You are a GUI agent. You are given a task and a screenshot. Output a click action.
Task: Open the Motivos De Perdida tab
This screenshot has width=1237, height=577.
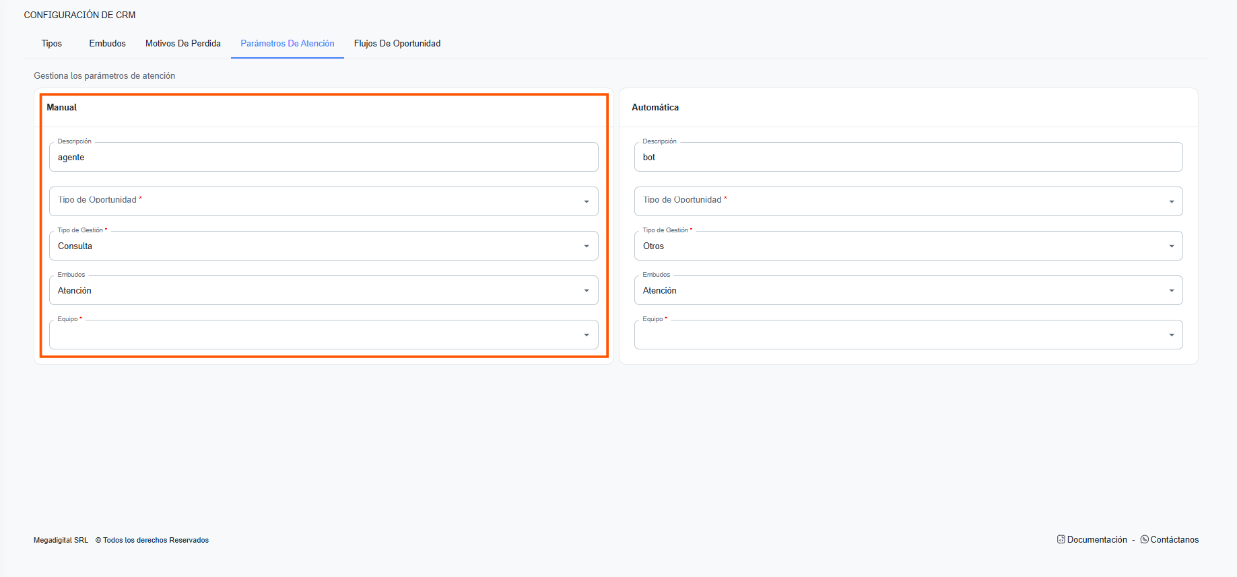(x=183, y=44)
